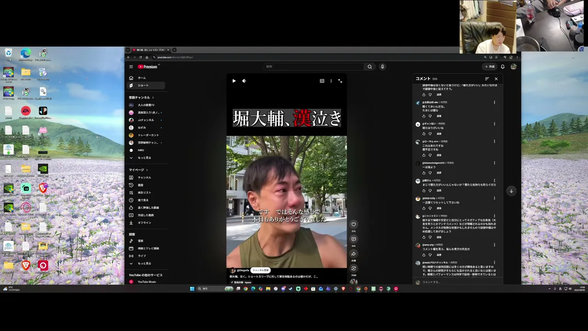Image resolution: width=588 pixels, height=331 pixels.
Task: Expand more subscriptions with もっと見る
Action: tap(145, 158)
